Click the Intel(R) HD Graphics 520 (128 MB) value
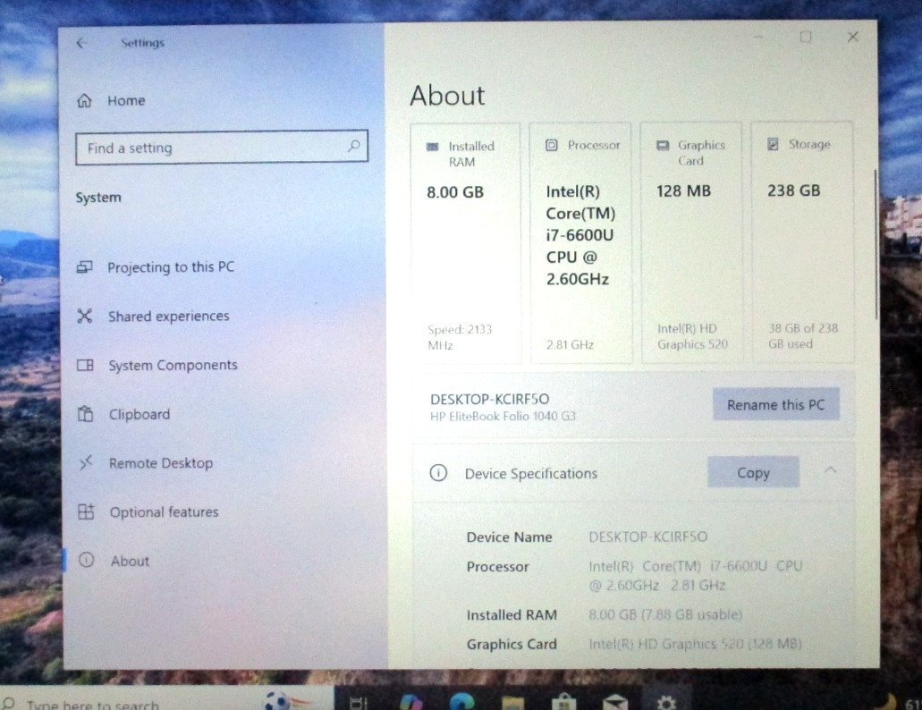 [x=695, y=644]
